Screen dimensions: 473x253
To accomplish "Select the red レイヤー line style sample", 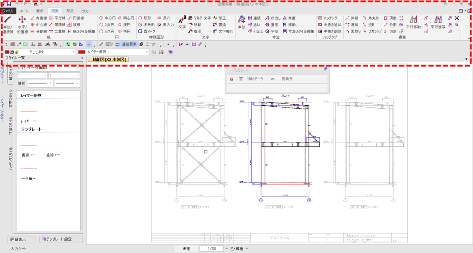I will [x=28, y=111].
